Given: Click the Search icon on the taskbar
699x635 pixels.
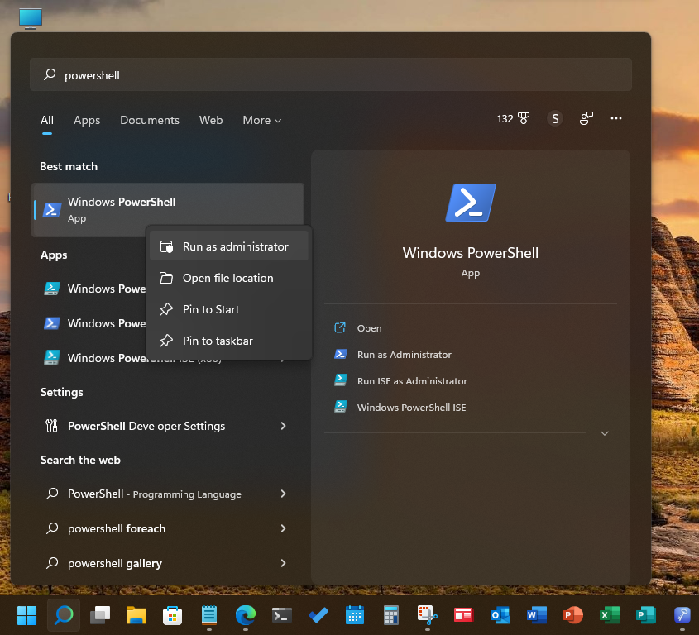Looking at the screenshot, I should 64,615.
